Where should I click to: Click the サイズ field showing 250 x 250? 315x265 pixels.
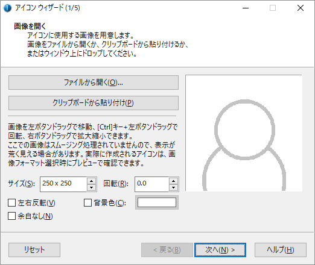tap(63, 184)
